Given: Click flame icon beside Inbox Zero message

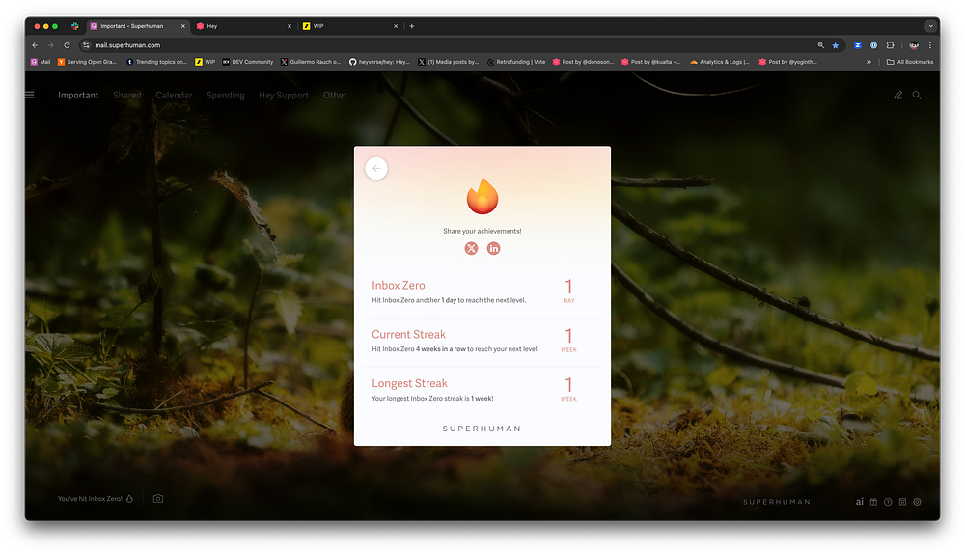Looking at the screenshot, I should pyautogui.click(x=130, y=499).
